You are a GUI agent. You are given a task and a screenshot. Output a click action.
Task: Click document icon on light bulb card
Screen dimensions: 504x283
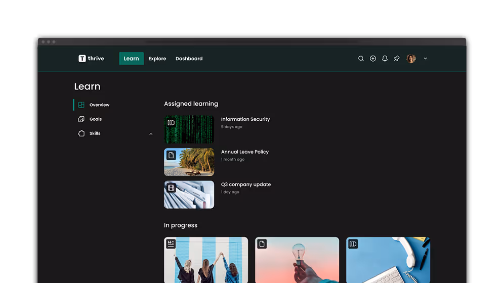262,244
